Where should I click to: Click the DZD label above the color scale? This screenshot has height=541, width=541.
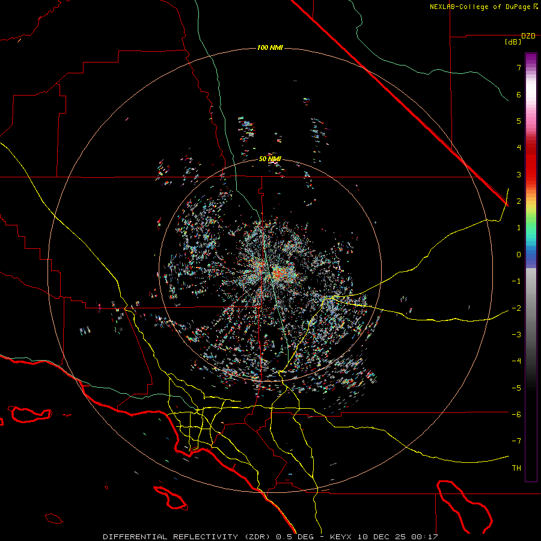[x=528, y=36]
